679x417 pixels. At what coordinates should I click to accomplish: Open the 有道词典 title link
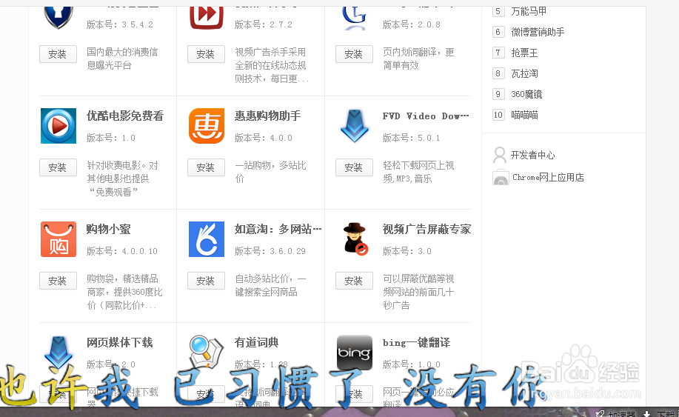point(257,343)
